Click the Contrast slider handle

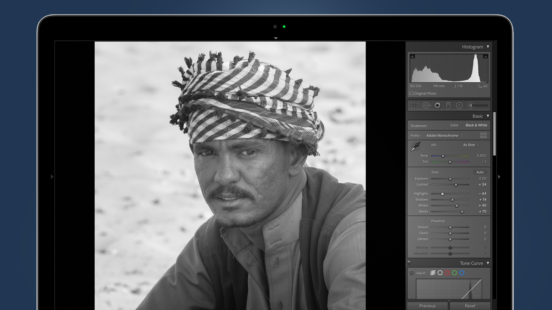(x=456, y=185)
